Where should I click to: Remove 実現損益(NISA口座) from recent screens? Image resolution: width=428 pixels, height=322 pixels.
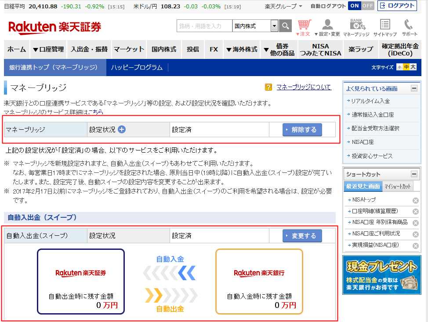(415, 246)
